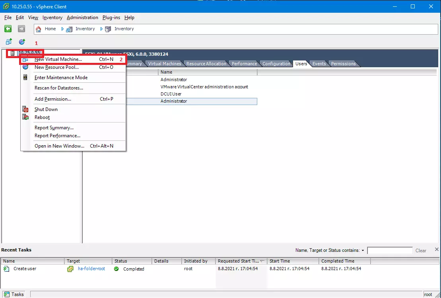Close the Recent Tasks panel
441x298 pixels.
tap(437, 249)
